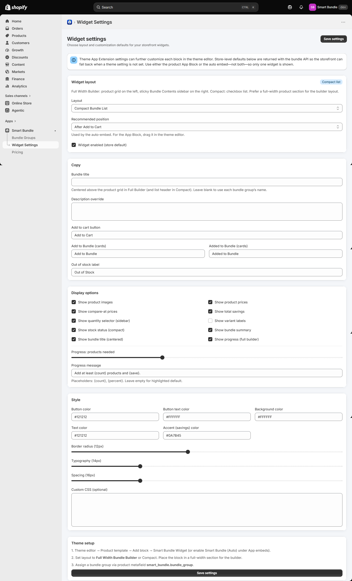Screen dimensions: 352x581
Task: Click the Analytics bar chart icon
Action: point(7,86)
